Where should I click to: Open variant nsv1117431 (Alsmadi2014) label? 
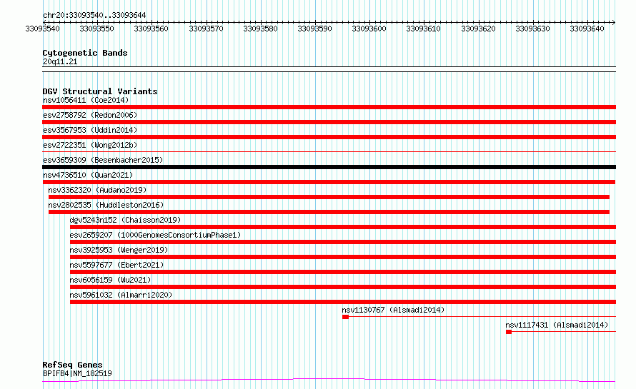click(x=557, y=325)
